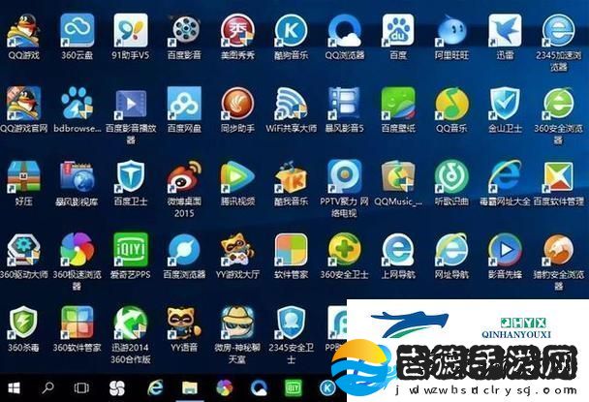Open the 爱奇艺PPS shortcut
The height and width of the screenshot is (402, 589).
(x=131, y=250)
